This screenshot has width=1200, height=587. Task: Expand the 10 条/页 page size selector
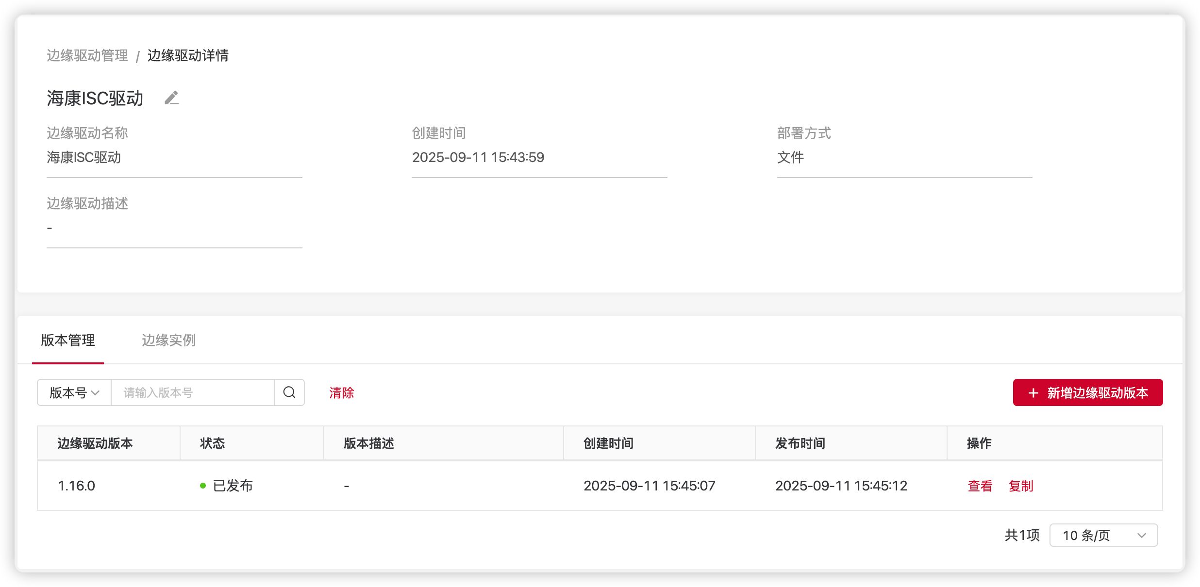[1103, 535]
